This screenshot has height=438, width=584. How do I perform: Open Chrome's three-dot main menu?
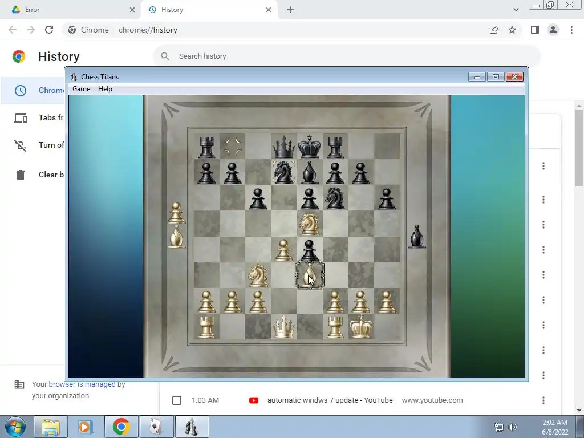click(x=571, y=30)
